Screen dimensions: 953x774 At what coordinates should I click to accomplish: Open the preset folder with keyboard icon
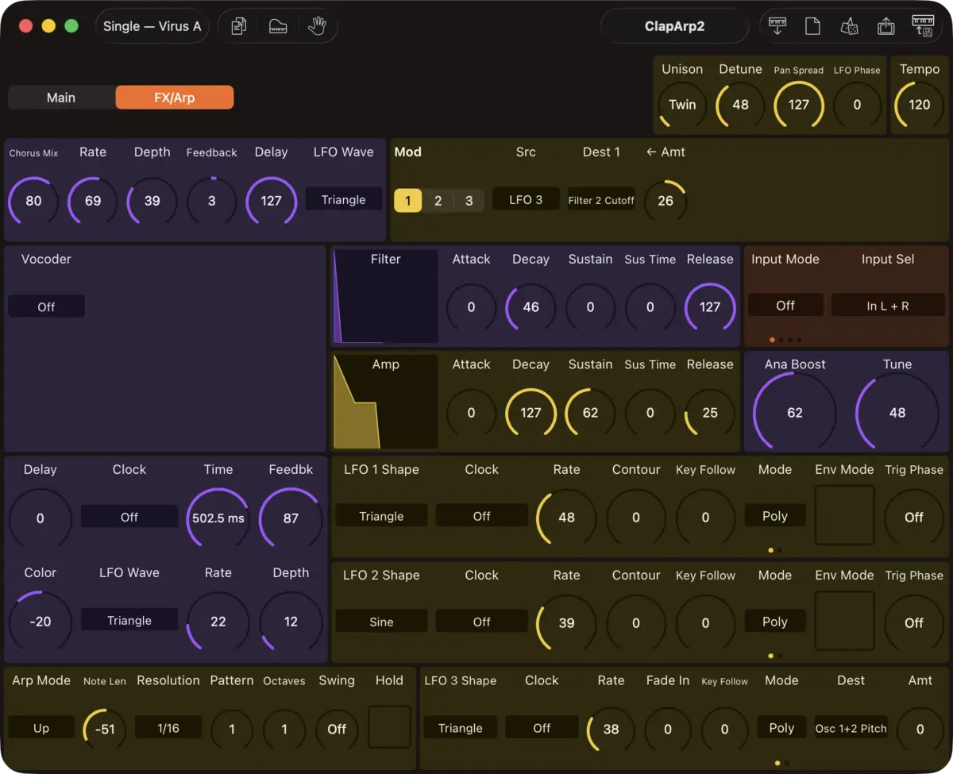click(x=278, y=26)
